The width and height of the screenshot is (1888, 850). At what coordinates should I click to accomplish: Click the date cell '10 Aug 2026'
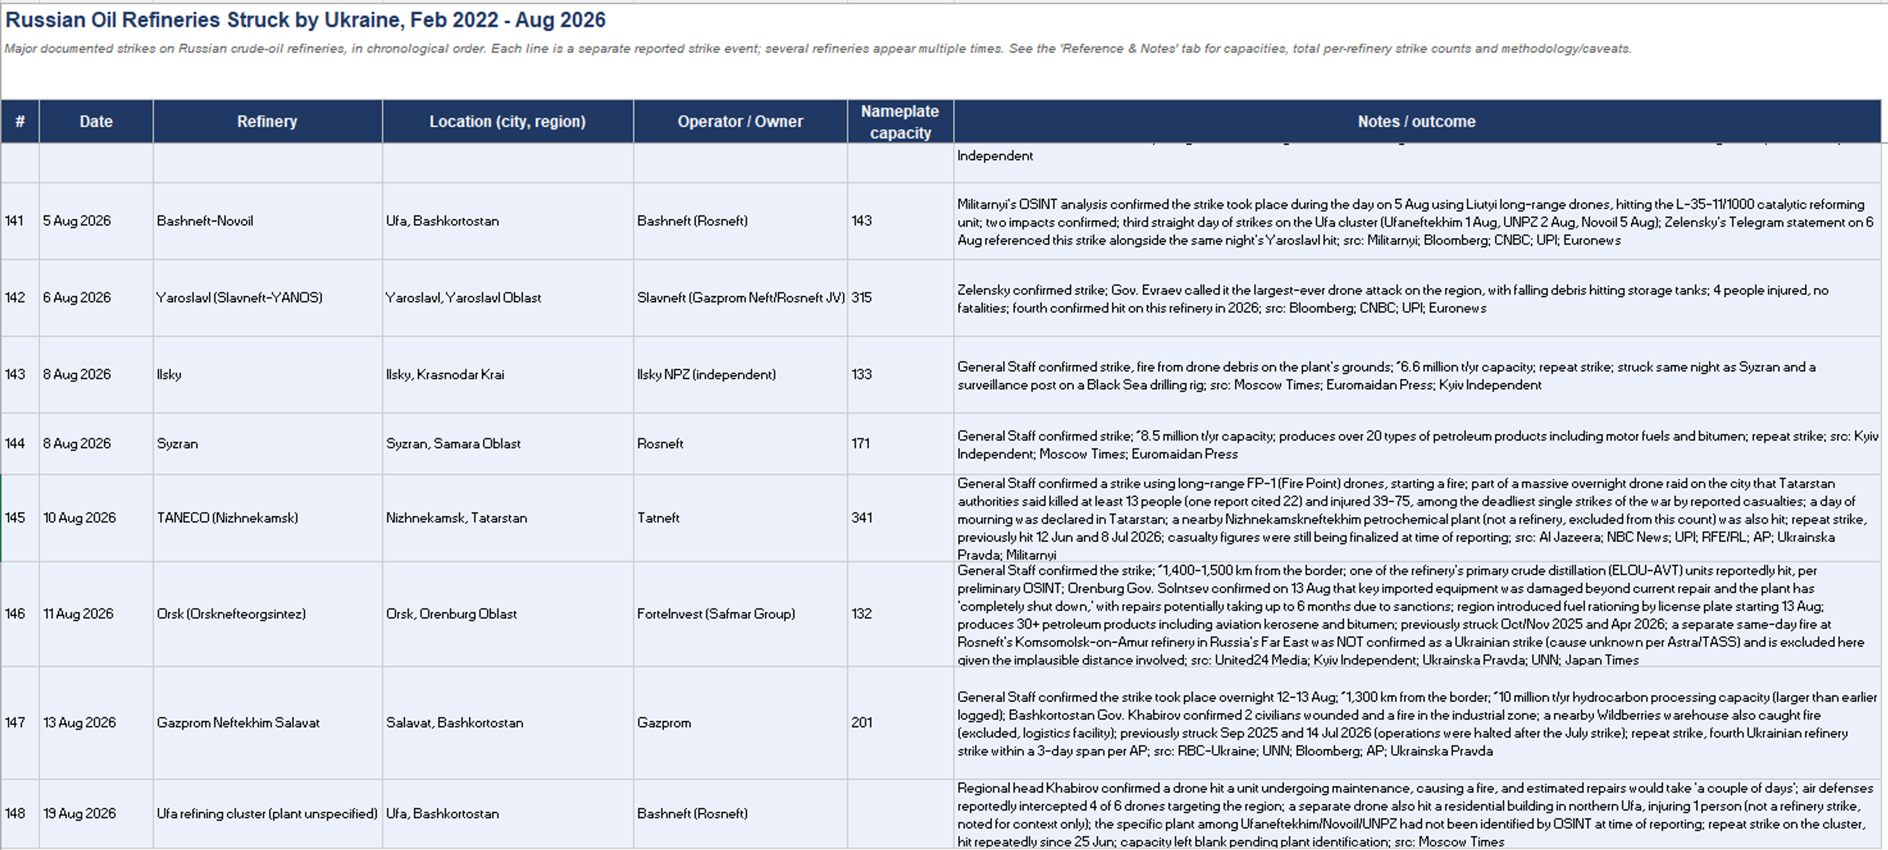click(96, 518)
